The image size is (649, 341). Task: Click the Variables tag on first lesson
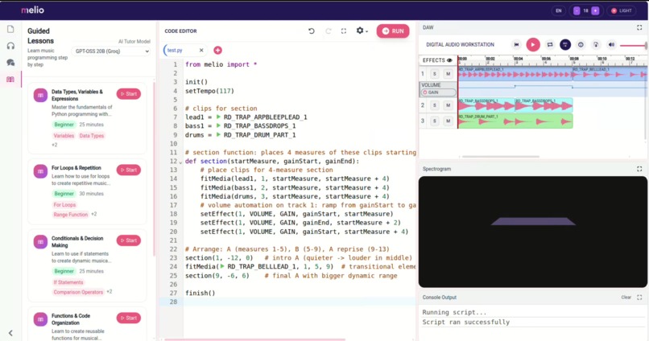point(64,136)
